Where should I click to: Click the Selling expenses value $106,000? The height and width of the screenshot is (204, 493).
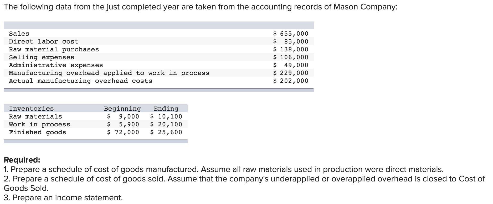coord(291,57)
